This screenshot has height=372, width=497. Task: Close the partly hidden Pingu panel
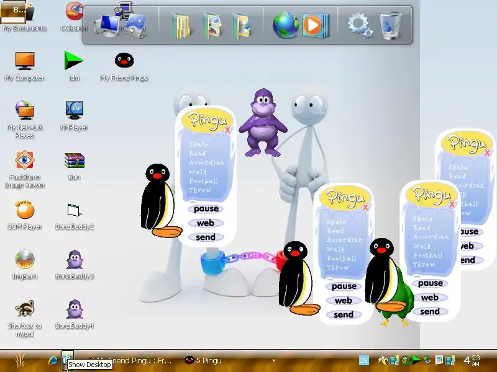(488, 153)
